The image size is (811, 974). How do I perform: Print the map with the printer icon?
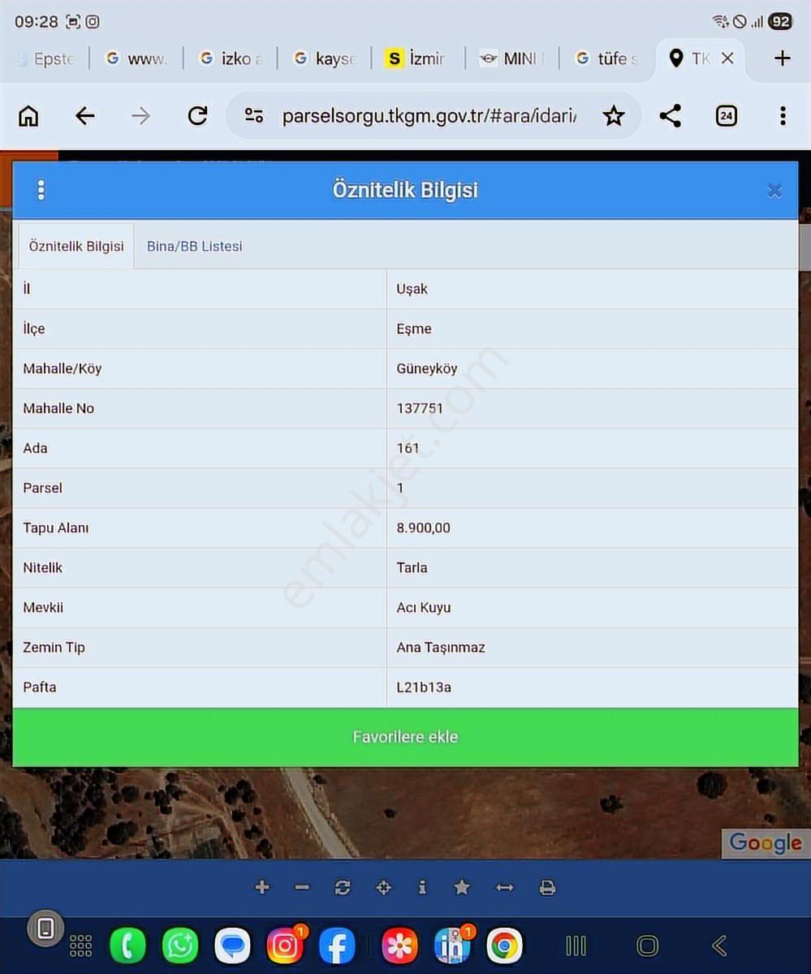point(547,887)
